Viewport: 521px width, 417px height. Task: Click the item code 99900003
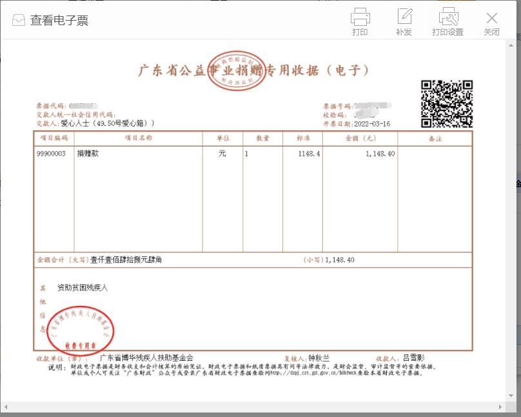[52, 154]
